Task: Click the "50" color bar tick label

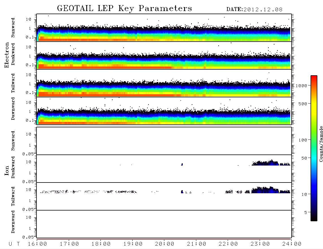Action: click(x=304, y=158)
